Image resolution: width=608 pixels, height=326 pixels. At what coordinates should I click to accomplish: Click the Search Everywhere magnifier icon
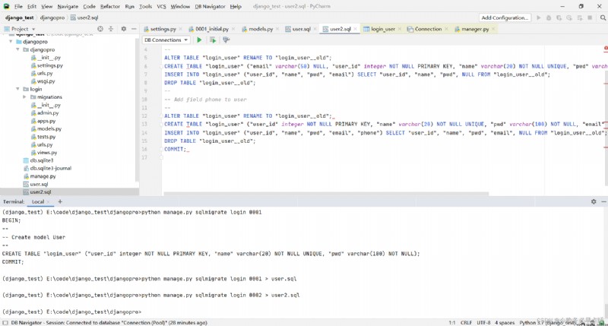tap(603, 17)
